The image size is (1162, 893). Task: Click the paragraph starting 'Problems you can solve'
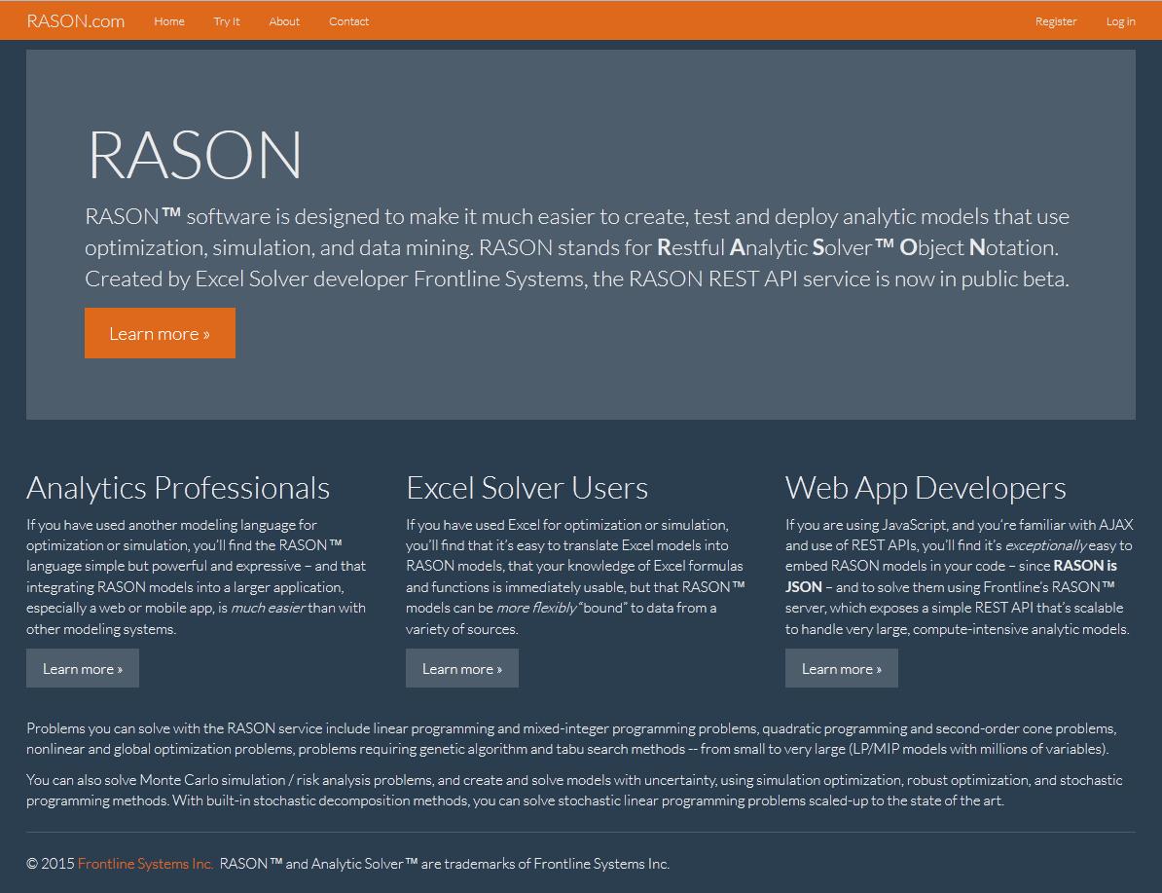click(x=570, y=738)
